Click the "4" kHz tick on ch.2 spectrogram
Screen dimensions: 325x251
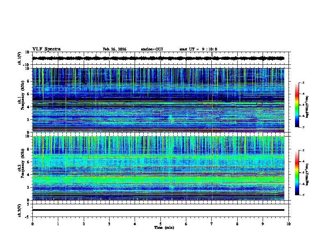(x=28, y=175)
